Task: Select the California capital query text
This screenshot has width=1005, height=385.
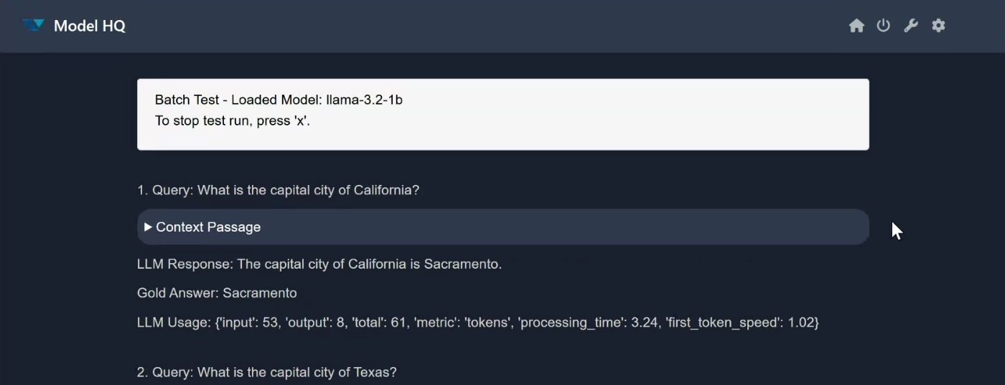Action: [x=278, y=190]
